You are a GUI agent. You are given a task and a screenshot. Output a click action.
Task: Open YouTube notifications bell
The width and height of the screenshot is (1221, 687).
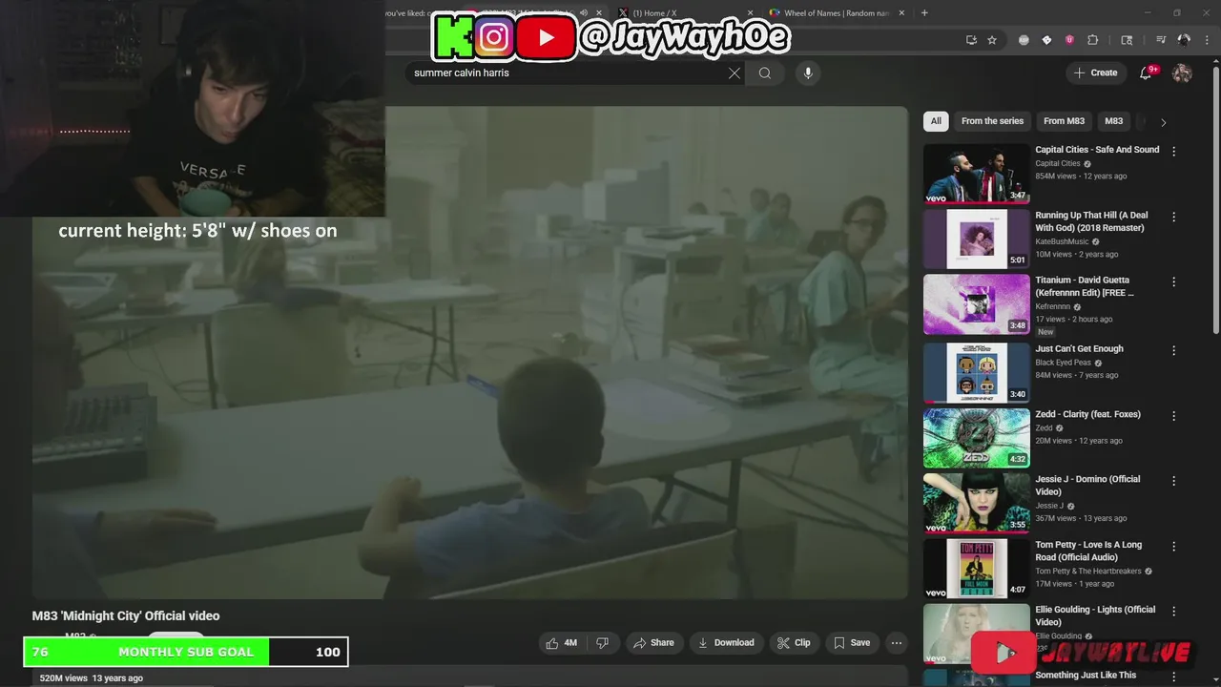tap(1147, 73)
